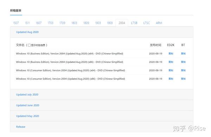Copy ED2K link for Business Edition x86

click(x=171, y=62)
